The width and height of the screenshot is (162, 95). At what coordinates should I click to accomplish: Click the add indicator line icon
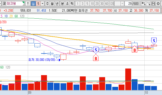pos(148,4)
